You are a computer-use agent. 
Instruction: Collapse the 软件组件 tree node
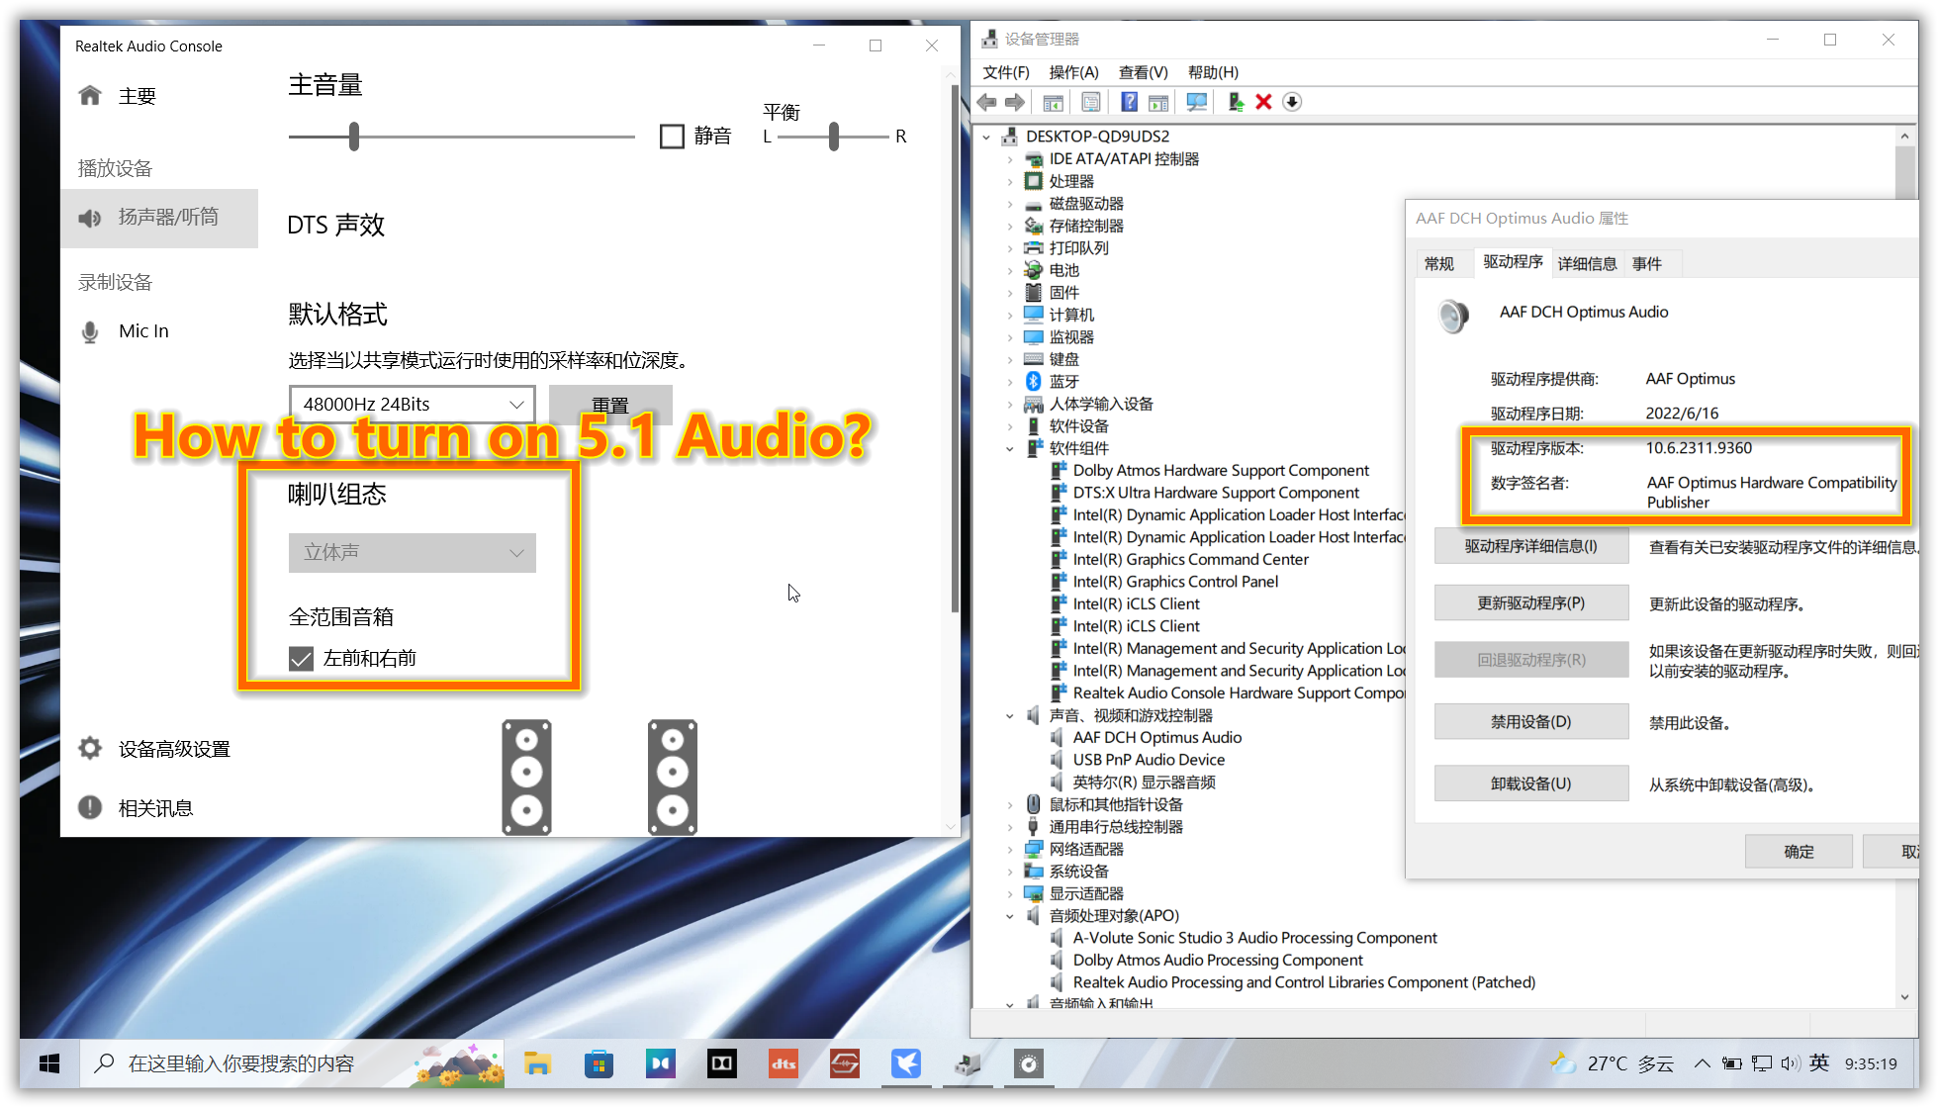point(1009,448)
